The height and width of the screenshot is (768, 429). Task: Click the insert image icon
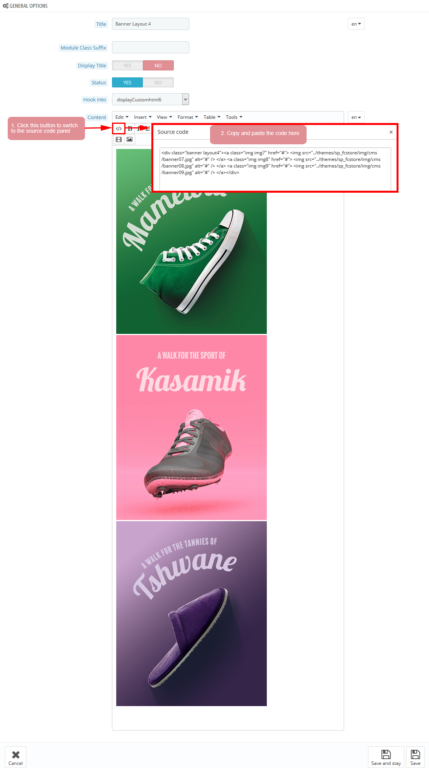click(130, 139)
